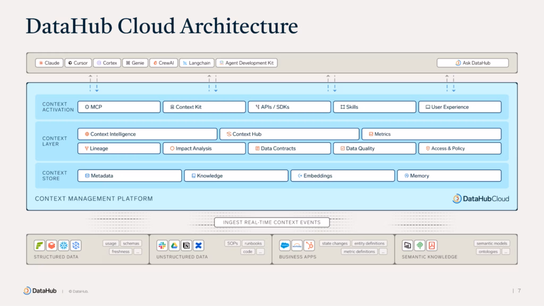544x306 pixels.
Task: Click the Google Drive icon
Action: coord(174,245)
